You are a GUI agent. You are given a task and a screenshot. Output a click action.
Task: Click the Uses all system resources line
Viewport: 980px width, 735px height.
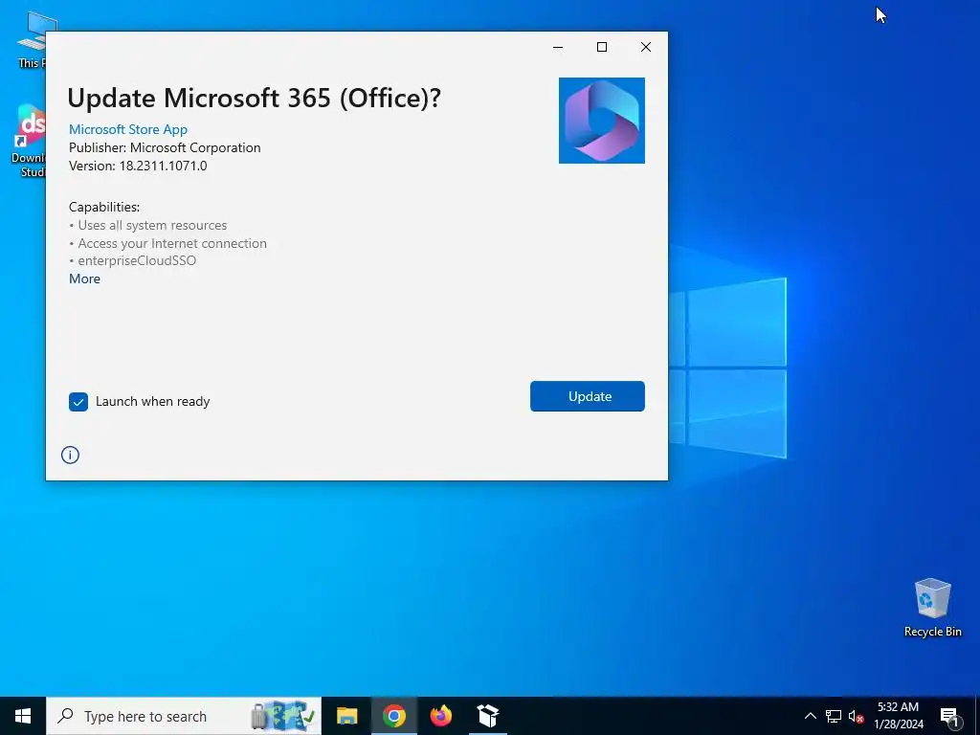tap(148, 225)
